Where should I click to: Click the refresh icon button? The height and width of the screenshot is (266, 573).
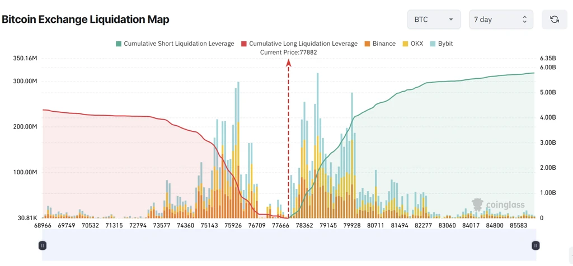click(555, 20)
